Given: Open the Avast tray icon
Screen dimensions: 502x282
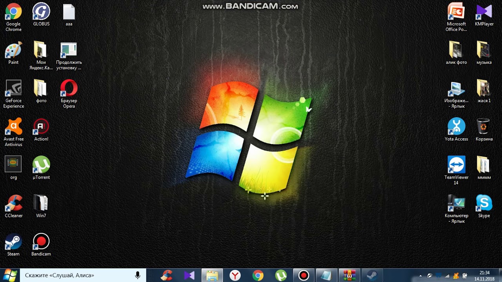Looking at the screenshot, I should 456,276.
